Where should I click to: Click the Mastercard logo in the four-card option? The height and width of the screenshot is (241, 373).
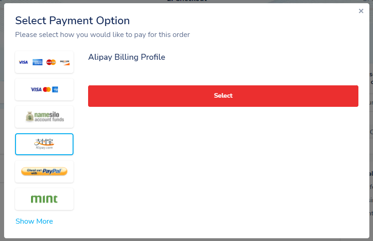(x=51, y=62)
